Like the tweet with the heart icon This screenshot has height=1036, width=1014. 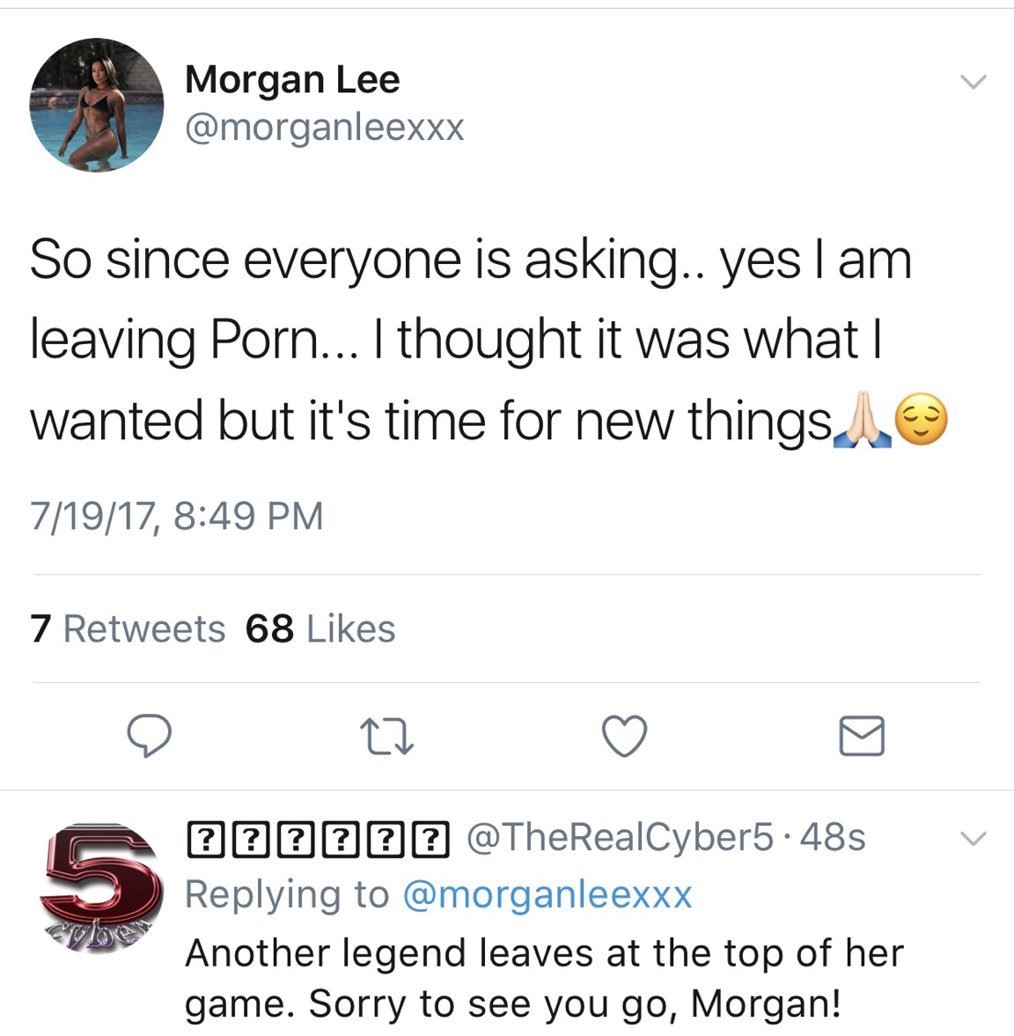(624, 736)
